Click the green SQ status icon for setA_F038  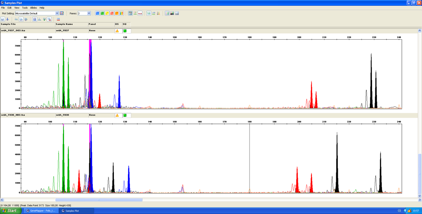pyautogui.click(x=125, y=115)
